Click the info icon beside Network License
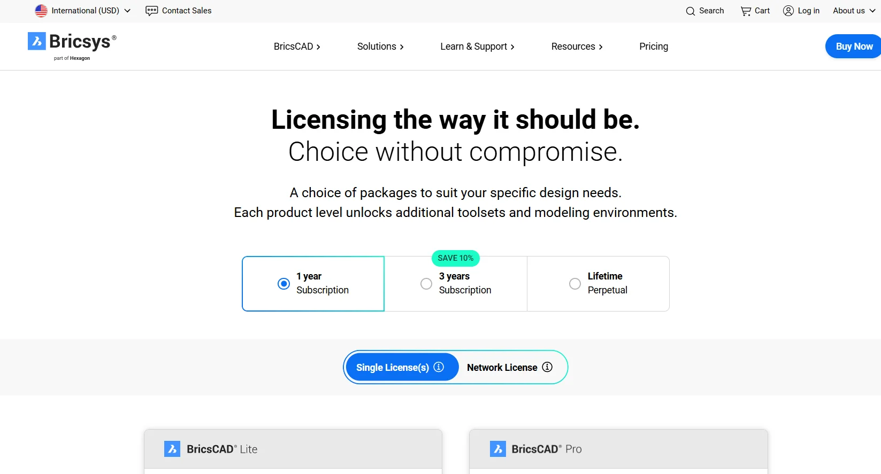The height and width of the screenshot is (474, 881). click(547, 367)
